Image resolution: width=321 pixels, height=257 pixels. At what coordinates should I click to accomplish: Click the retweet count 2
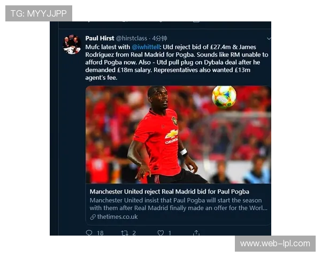(x=134, y=233)
